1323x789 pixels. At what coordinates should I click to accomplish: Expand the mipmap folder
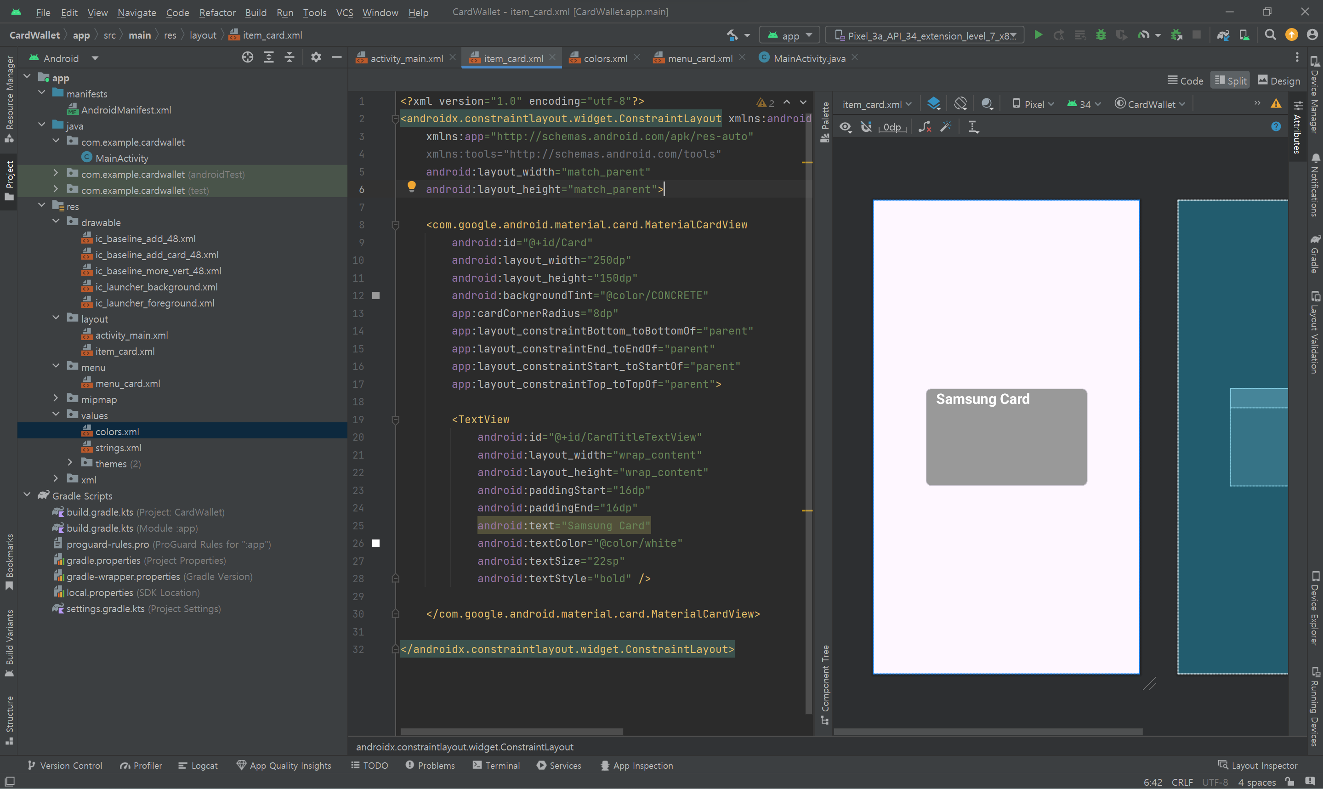[x=56, y=399]
